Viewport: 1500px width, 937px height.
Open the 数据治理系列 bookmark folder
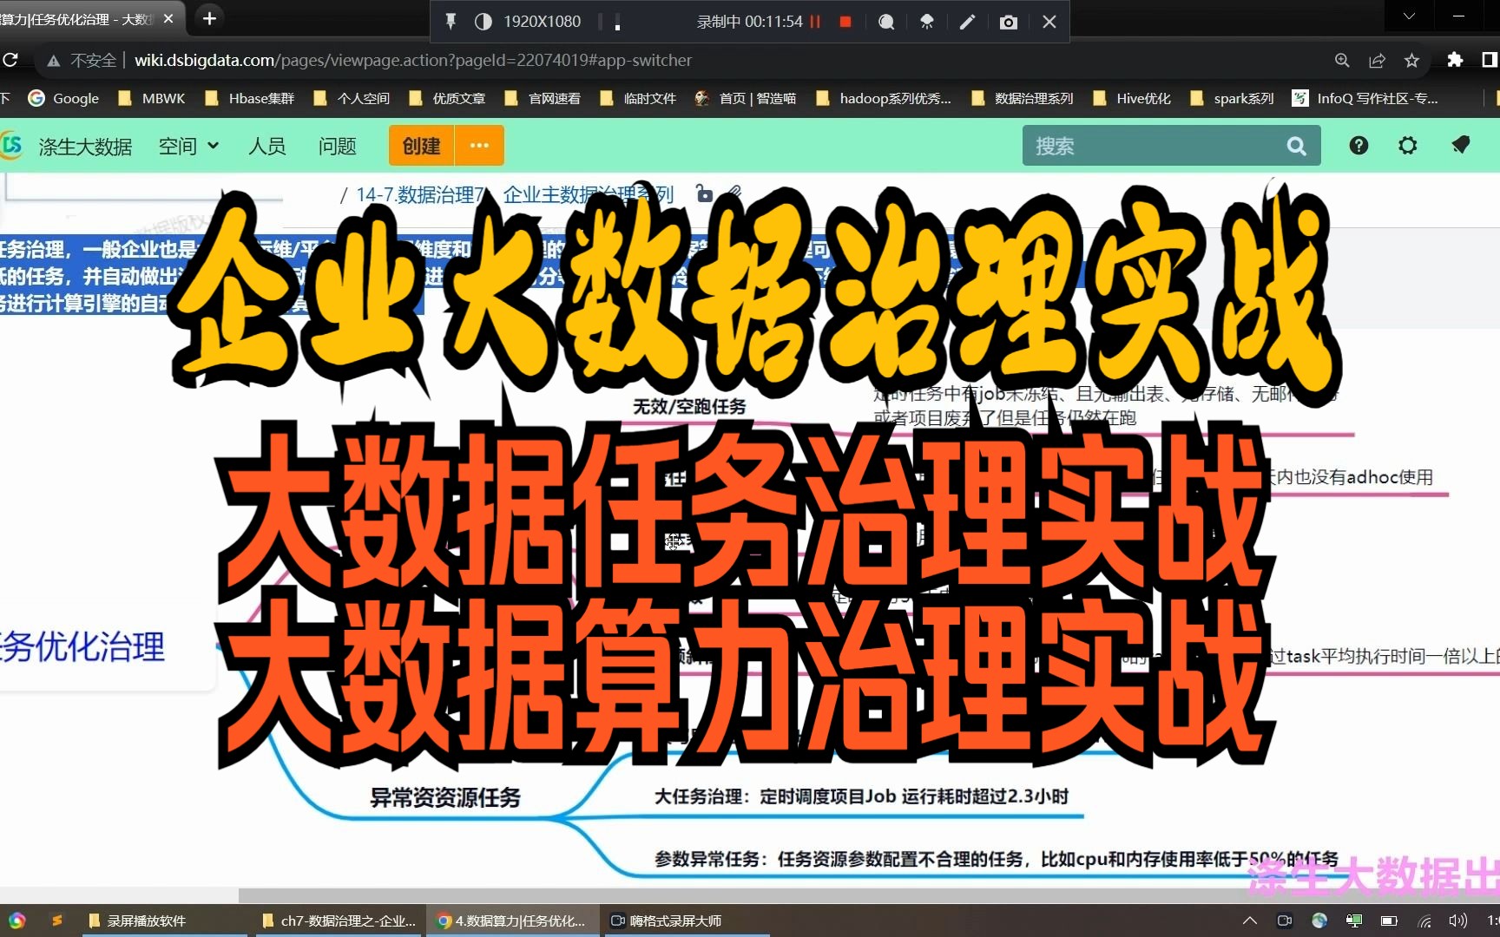[1023, 98]
